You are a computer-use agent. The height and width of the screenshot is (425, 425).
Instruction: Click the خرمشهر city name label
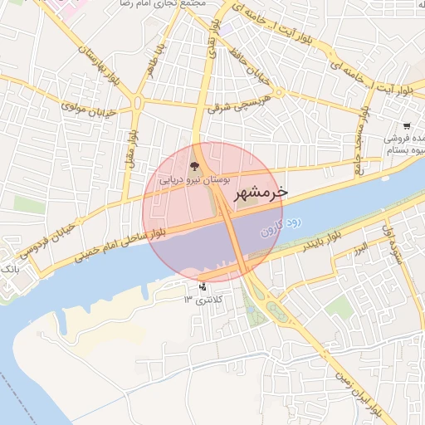click(x=261, y=193)
